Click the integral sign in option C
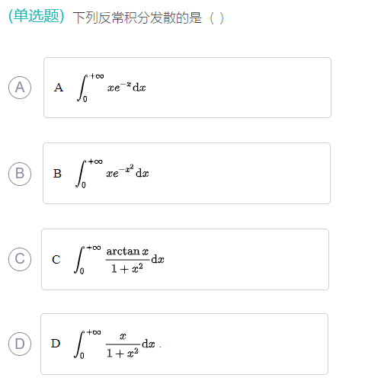 (78, 260)
